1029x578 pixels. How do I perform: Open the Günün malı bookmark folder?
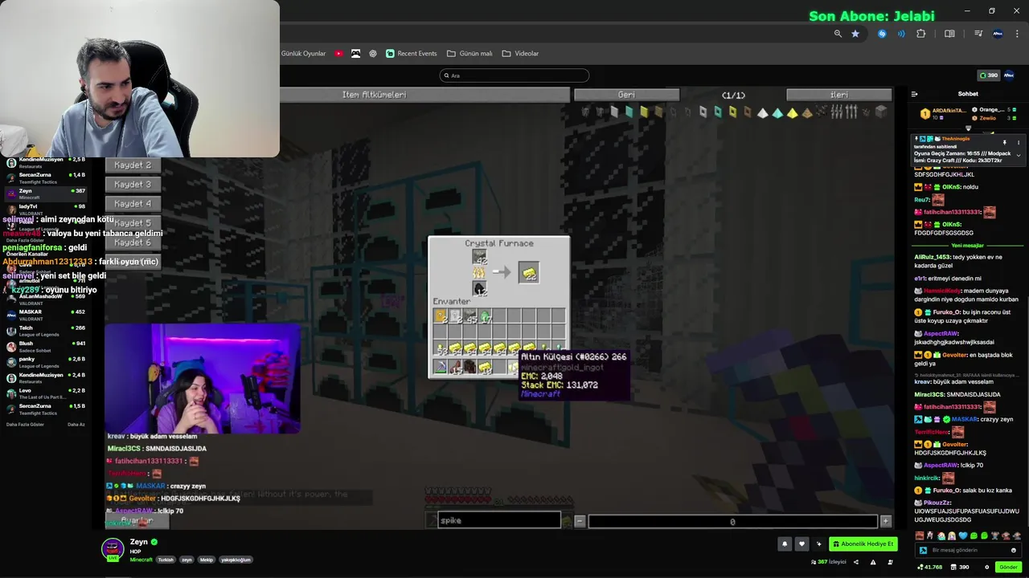pyautogui.click(x=469, y=54)
